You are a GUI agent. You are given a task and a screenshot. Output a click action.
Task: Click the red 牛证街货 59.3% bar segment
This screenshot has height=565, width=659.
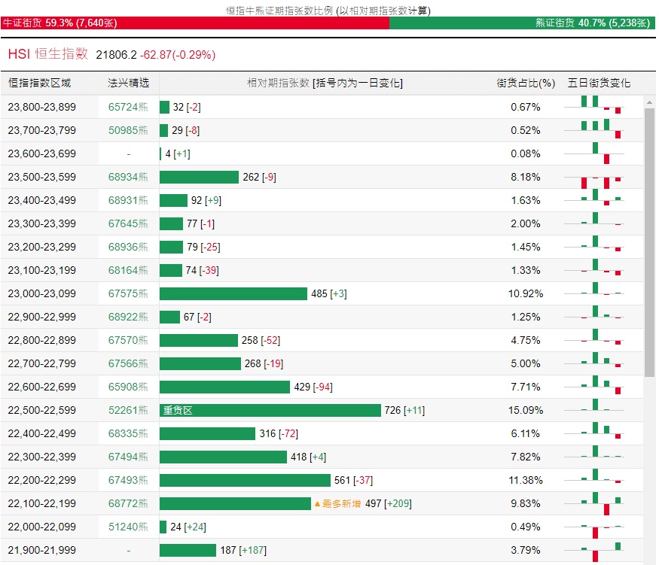(x=194, y=23)
